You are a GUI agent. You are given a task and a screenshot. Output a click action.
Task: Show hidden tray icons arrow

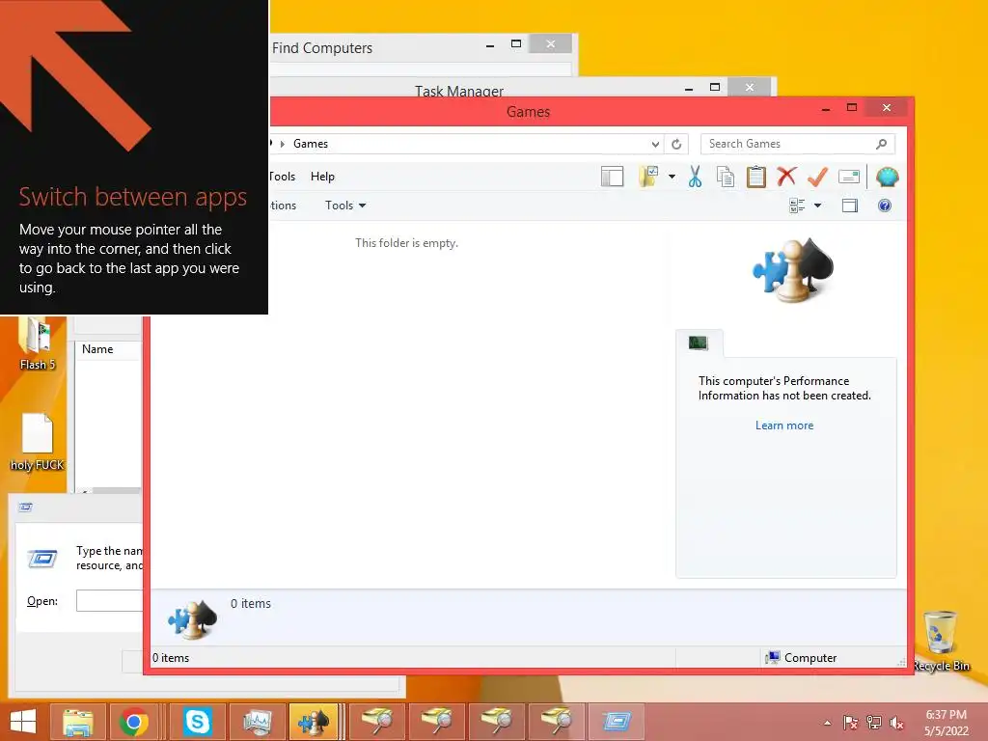point(827,723)
